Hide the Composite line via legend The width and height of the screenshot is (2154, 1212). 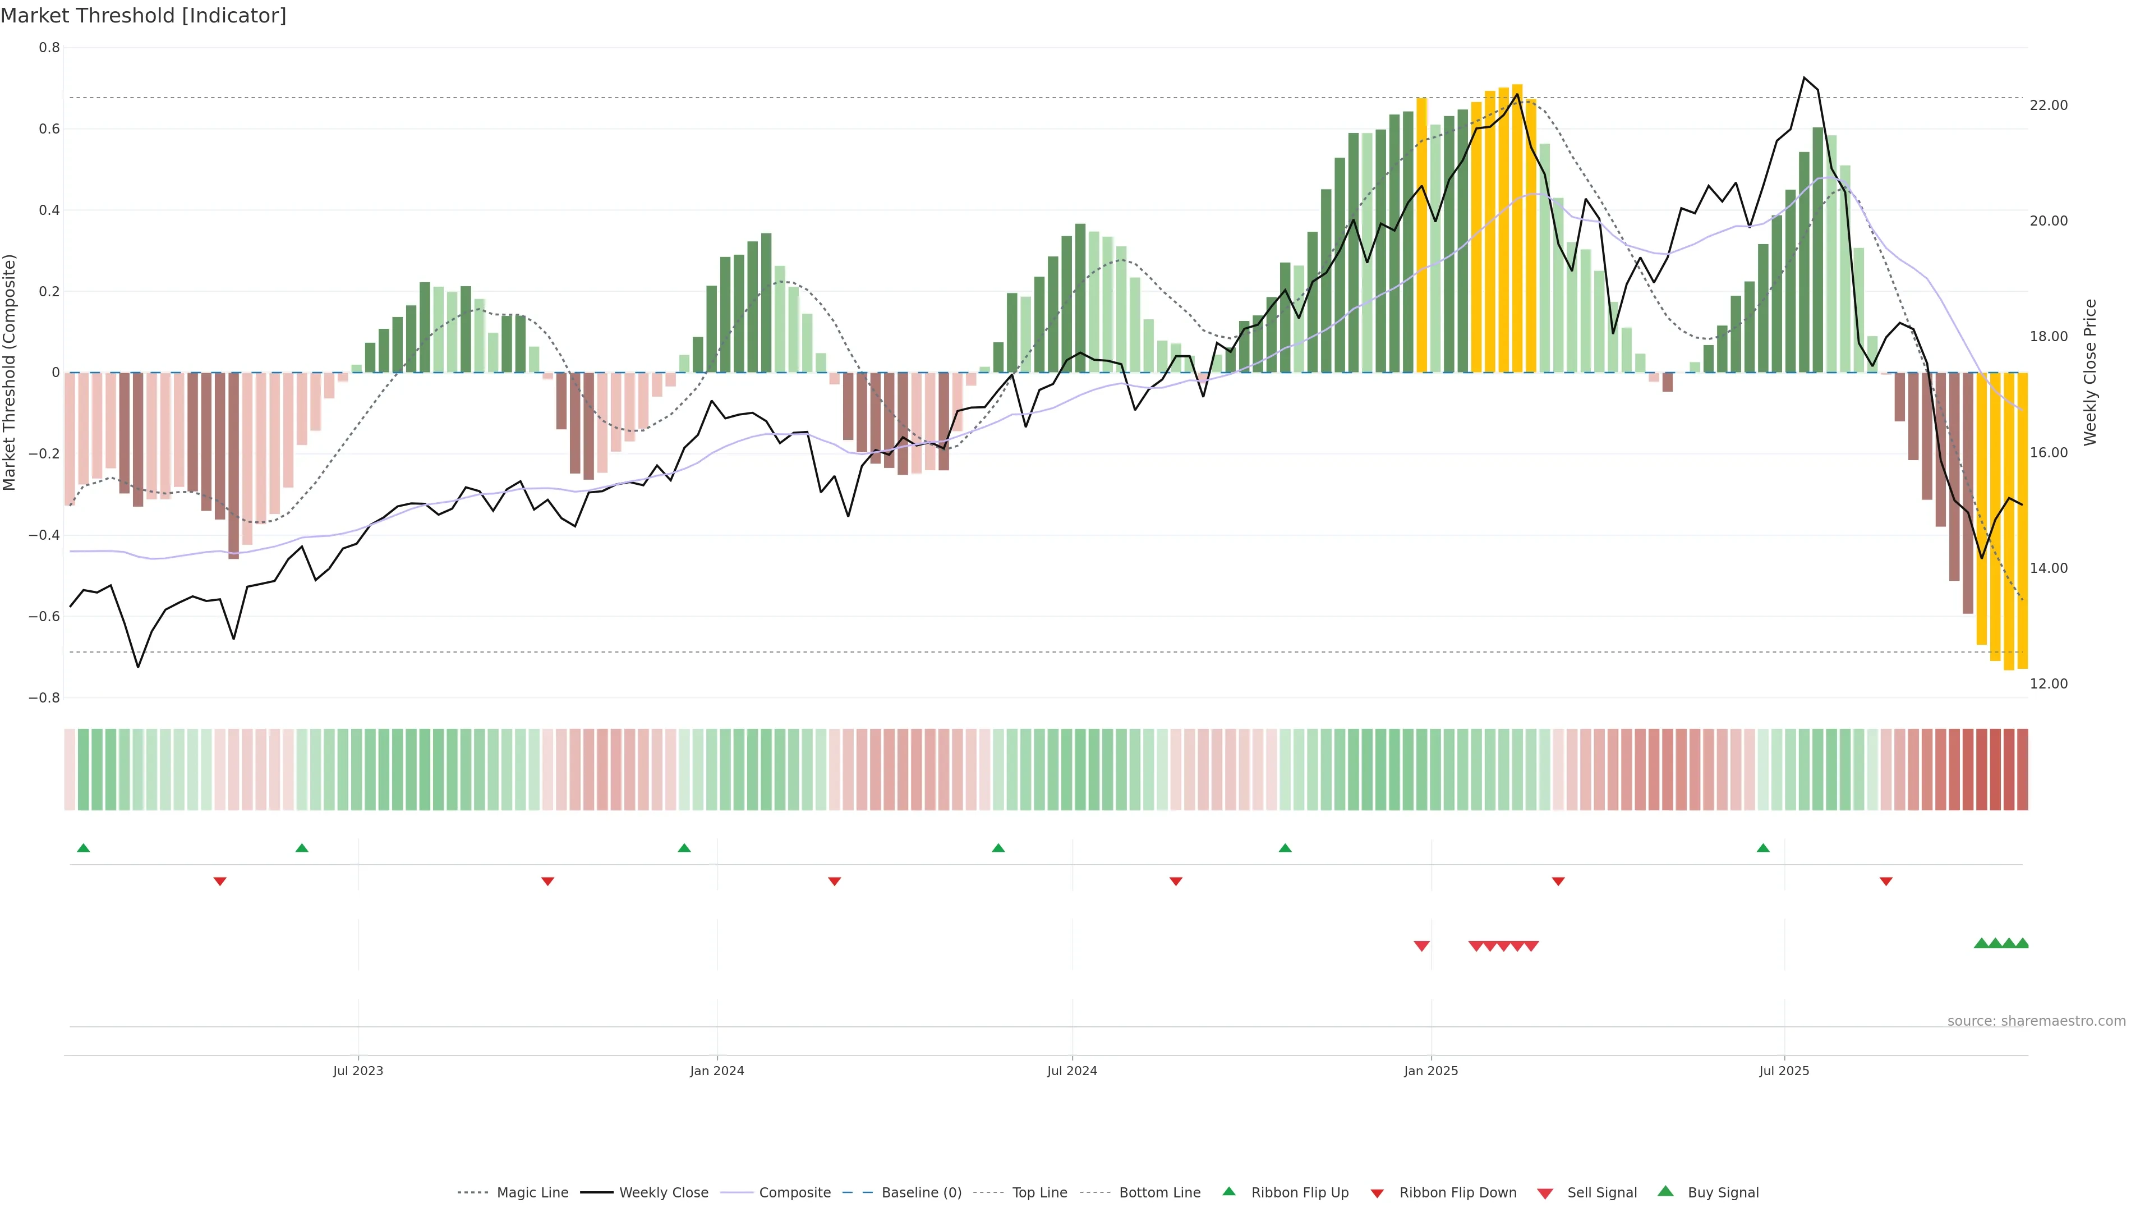(x=794, y=1193)
